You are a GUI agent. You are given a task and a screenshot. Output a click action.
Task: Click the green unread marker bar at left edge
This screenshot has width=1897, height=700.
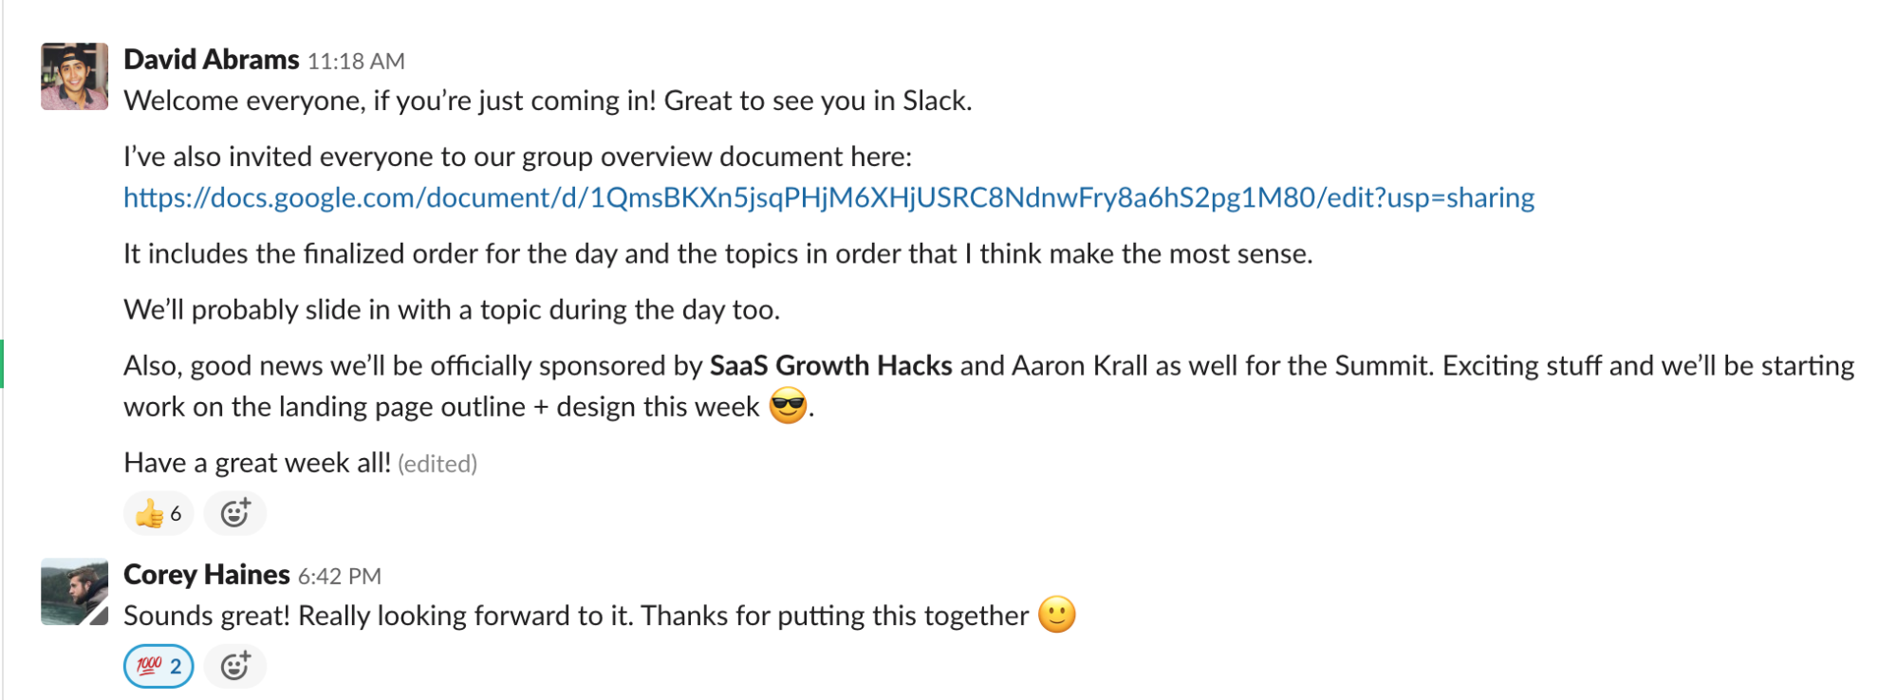pyautogui.click(x=2, y=363)
